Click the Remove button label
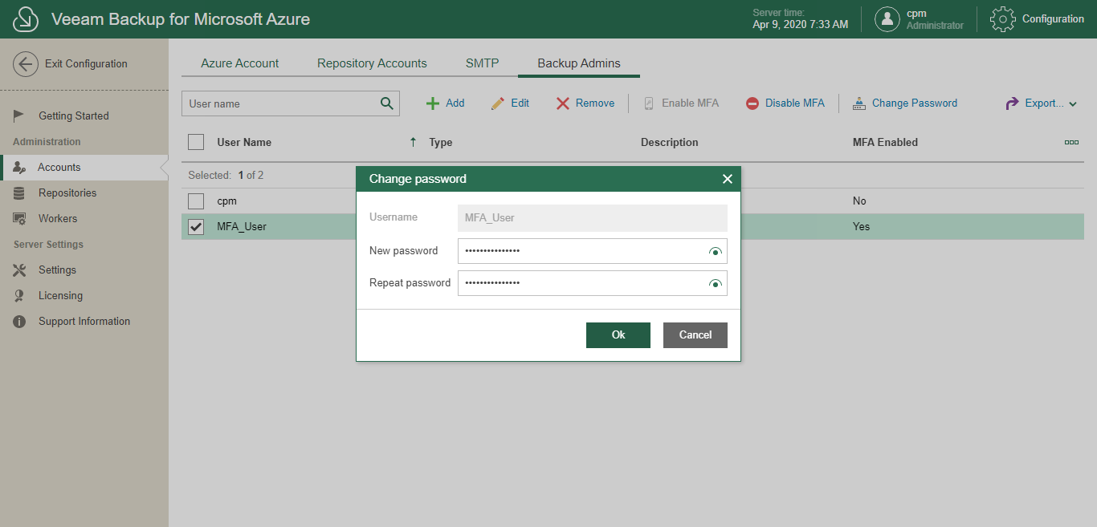 595,103
